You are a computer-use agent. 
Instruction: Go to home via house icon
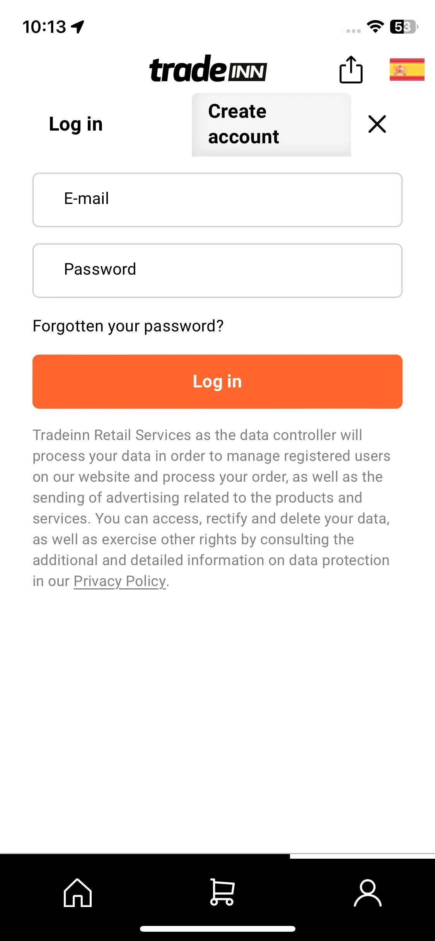78,892
